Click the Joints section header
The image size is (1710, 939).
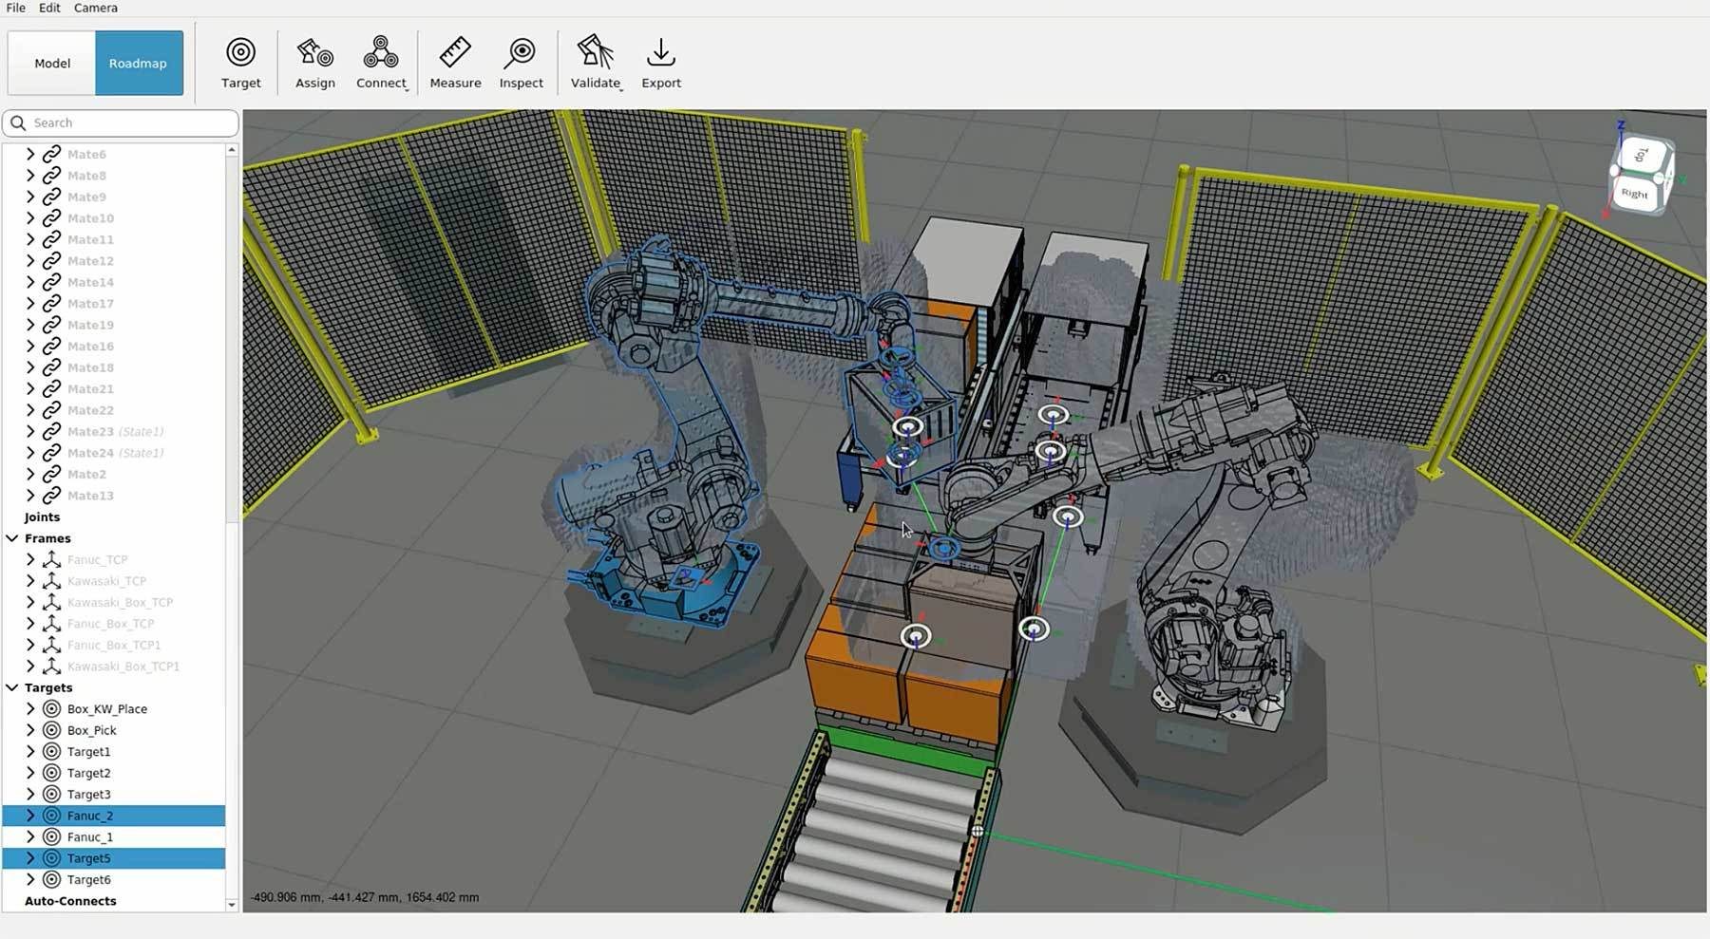[42, 516]
